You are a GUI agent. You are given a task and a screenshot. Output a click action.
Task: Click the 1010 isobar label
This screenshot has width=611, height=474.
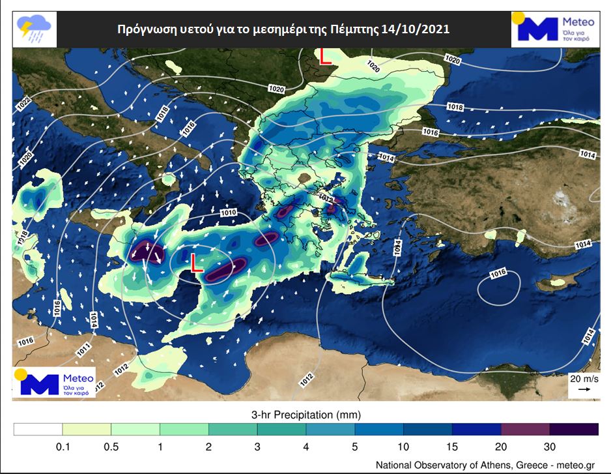[229, 213]
